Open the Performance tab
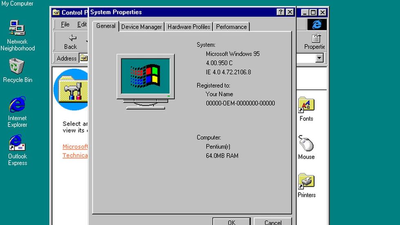 pos(231,27)
